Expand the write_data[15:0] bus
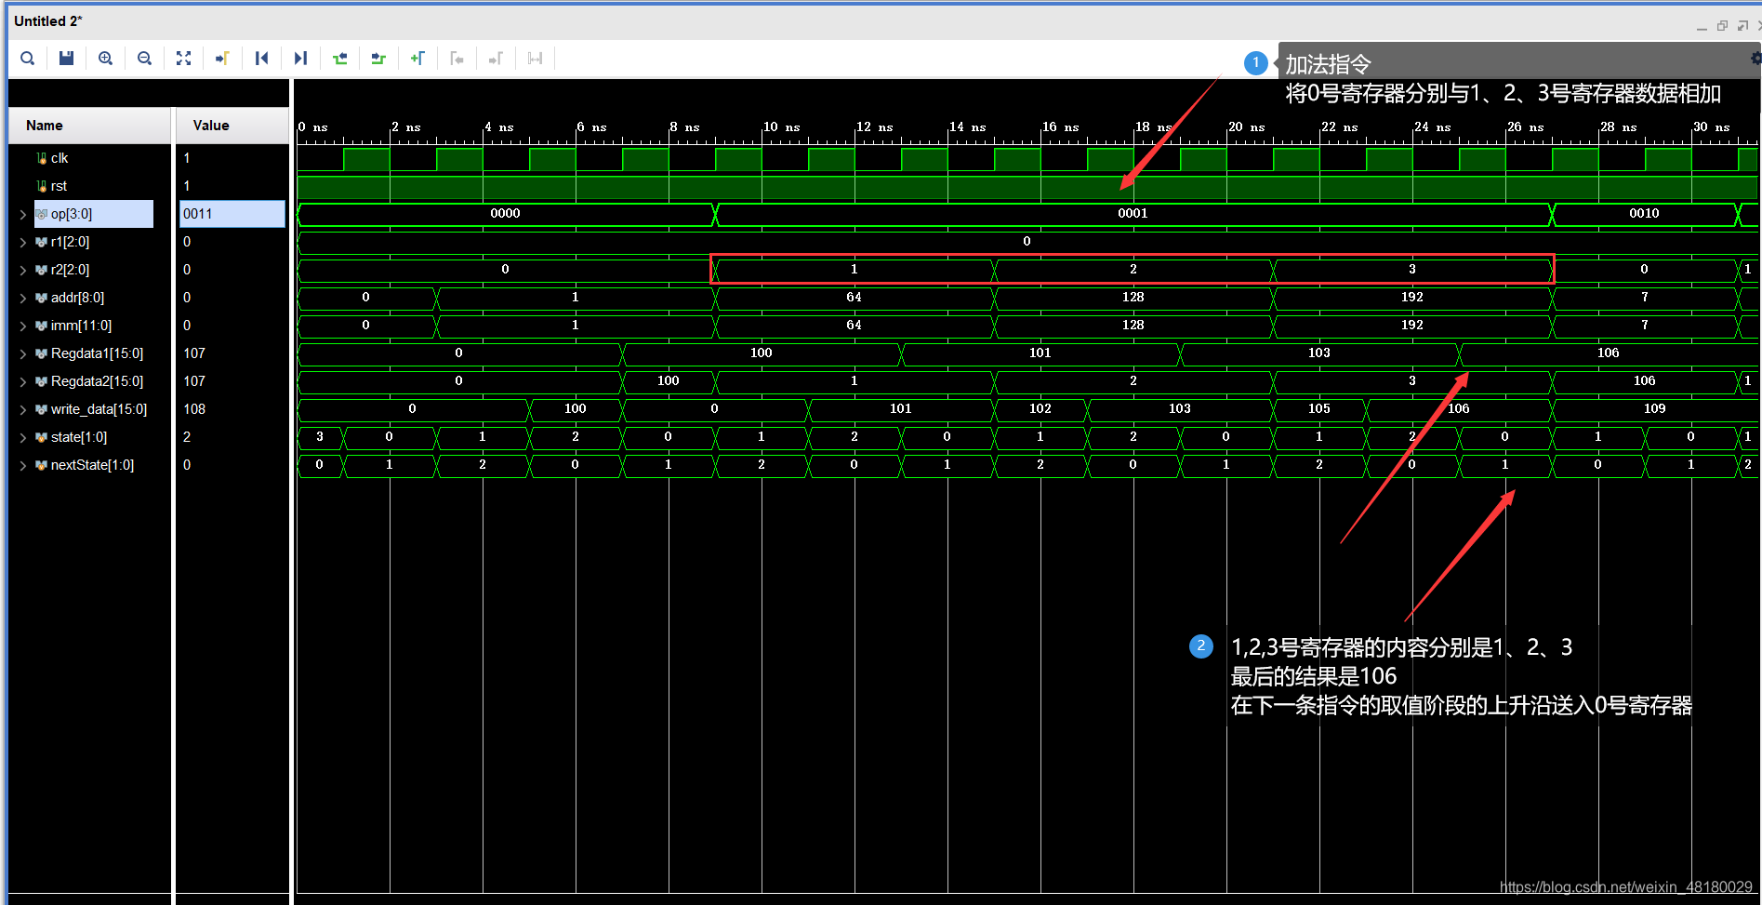This screenshot has height=905, width=1762. click(23, 409)
